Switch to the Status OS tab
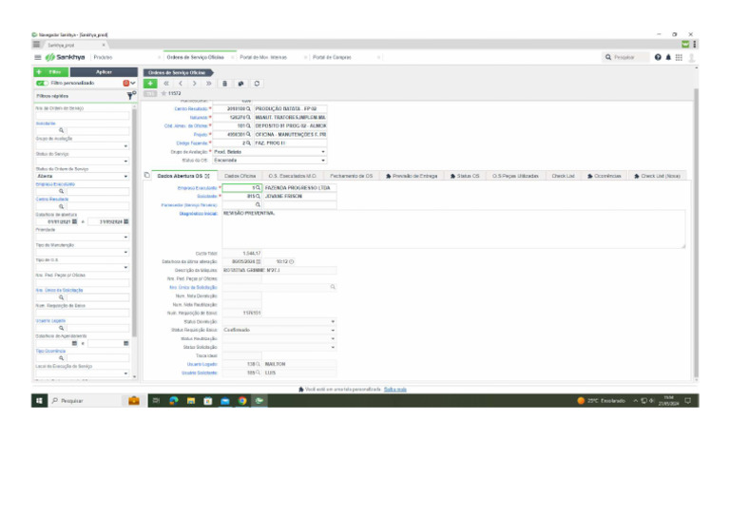Image resolution: width=730 pixels, height=516 pixels. coord(465,176)
